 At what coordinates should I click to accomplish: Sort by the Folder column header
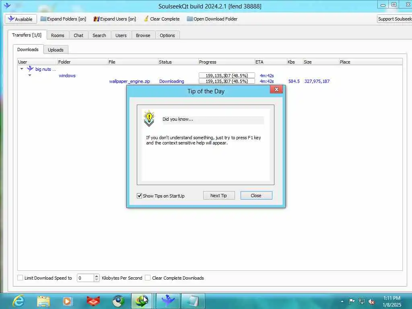[82, 62]
